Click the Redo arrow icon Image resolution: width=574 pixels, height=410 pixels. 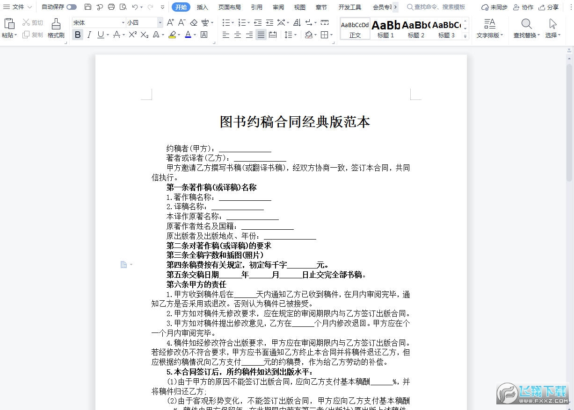click(x=150, y=7)
